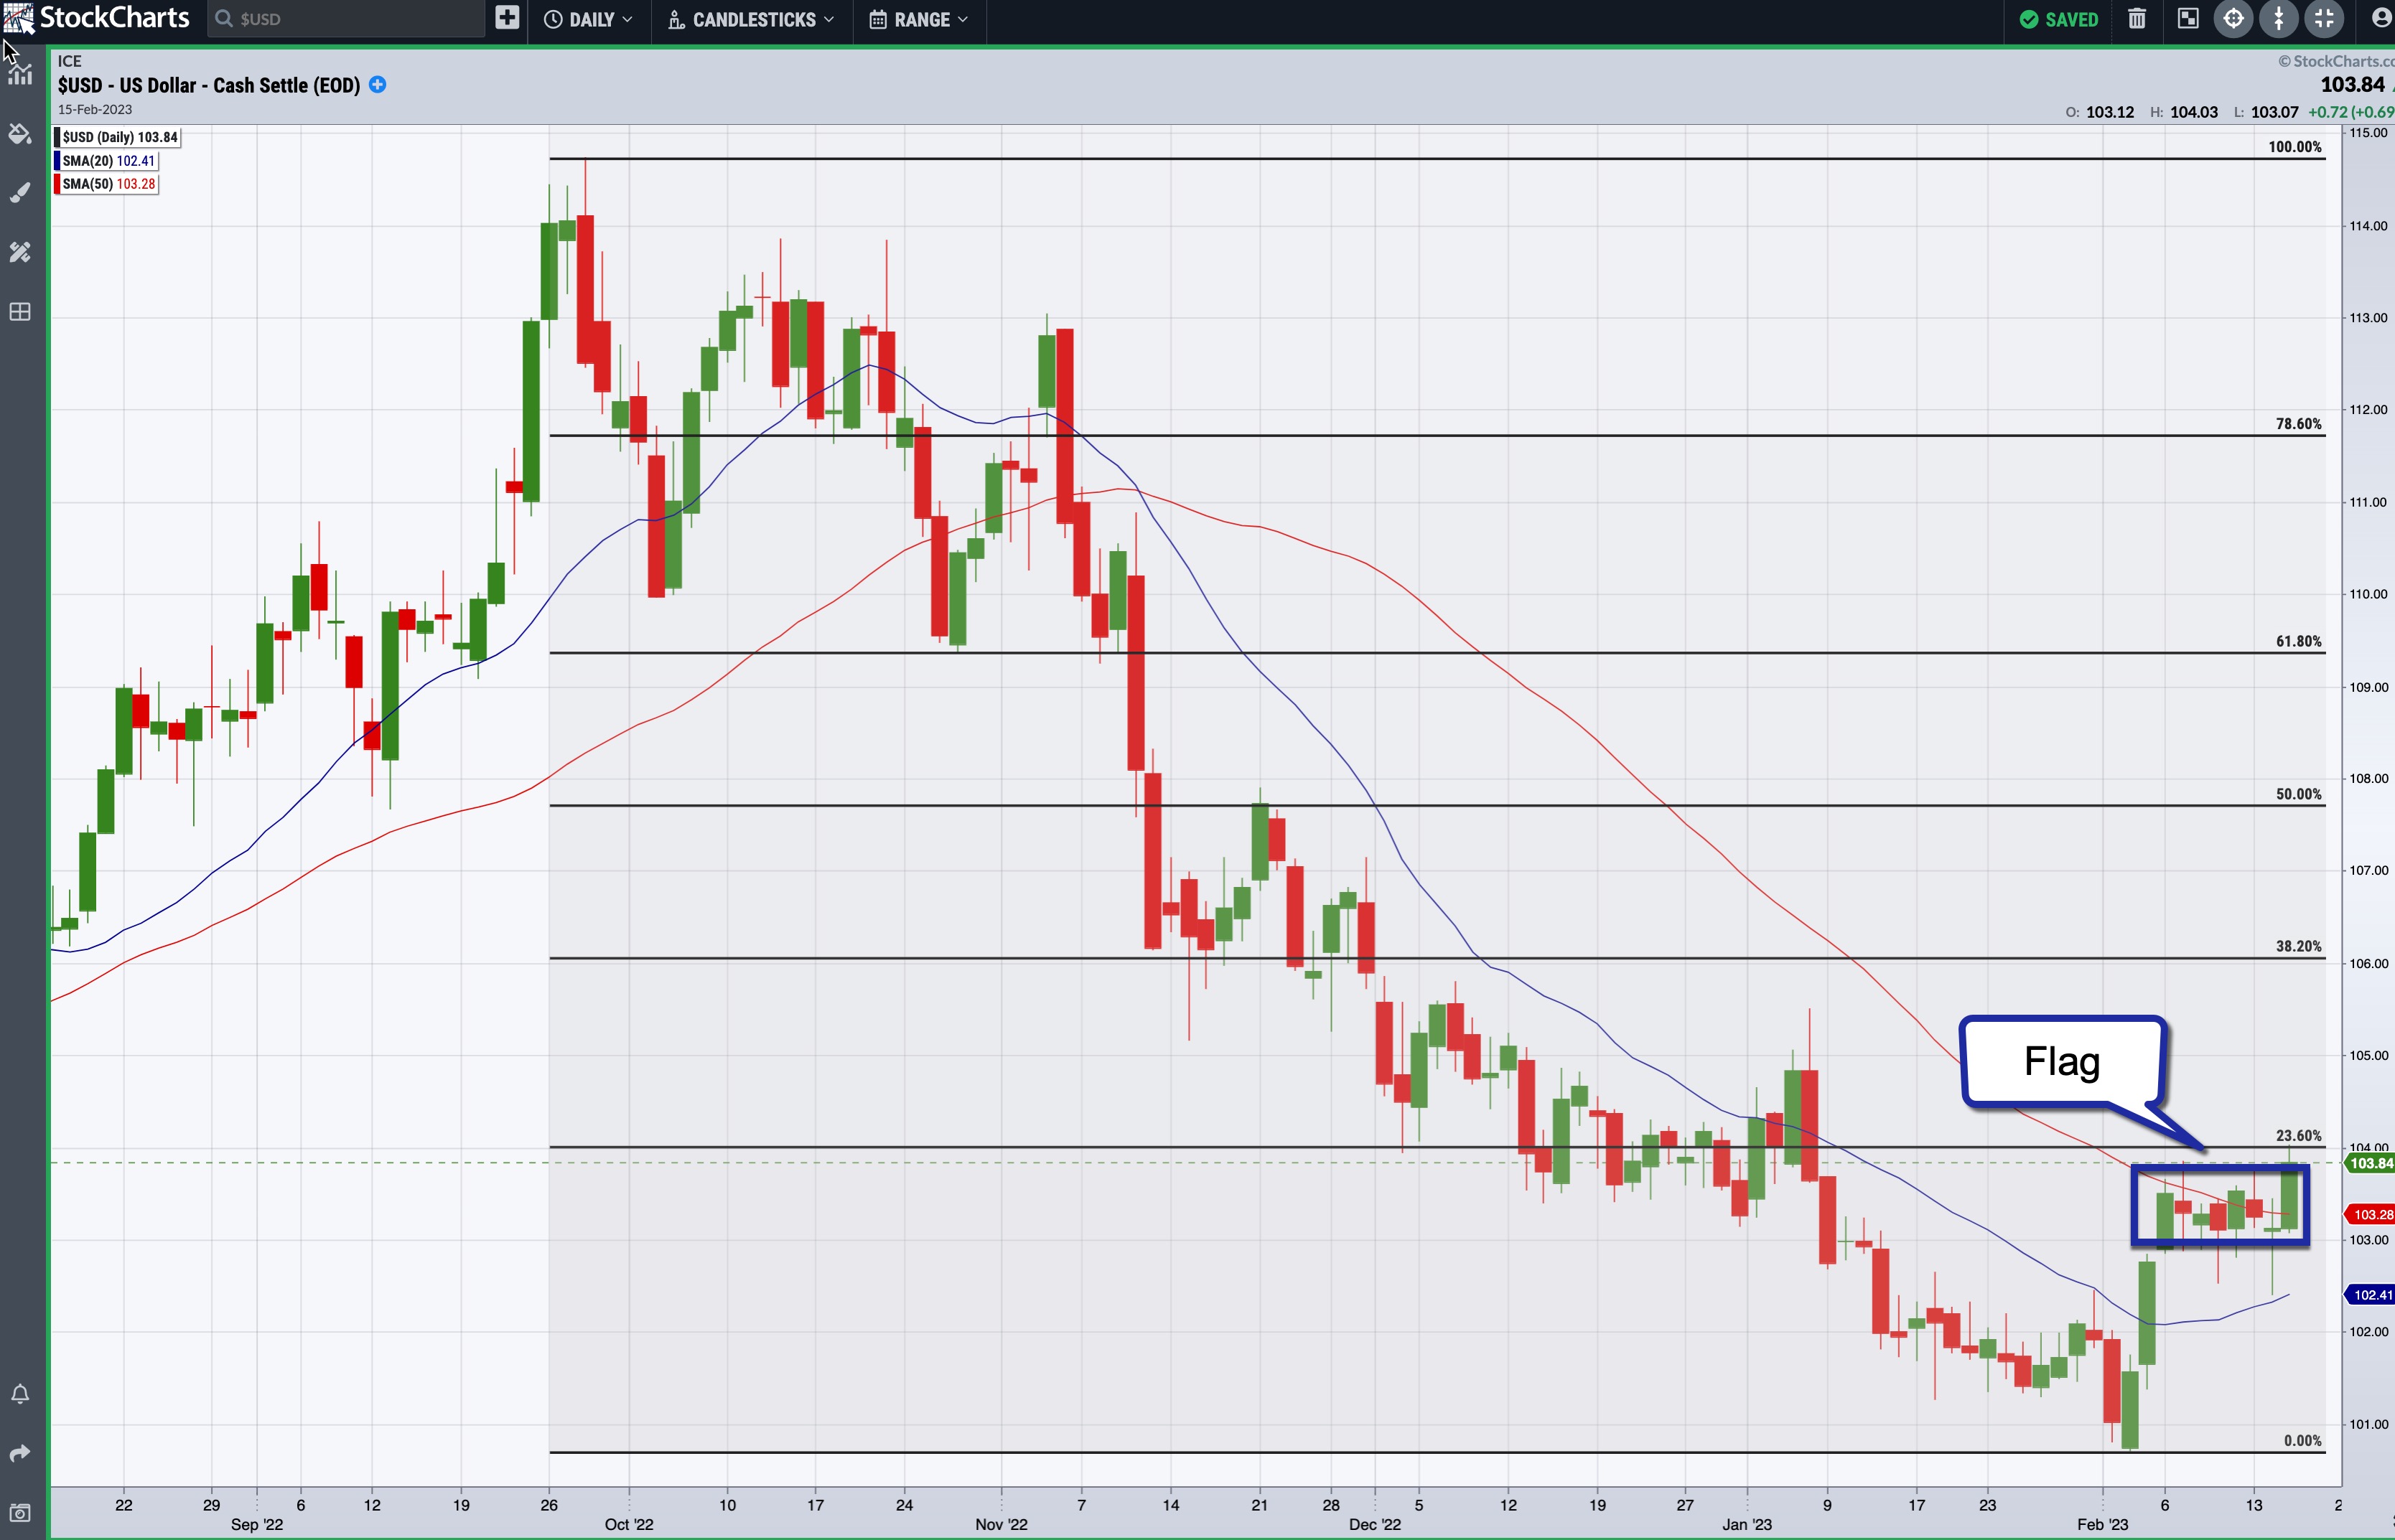The width and height of the screenshot is (2395, 1540).
Task: Toggle the crosshair cursor mode
Action: coord(2233,19)
